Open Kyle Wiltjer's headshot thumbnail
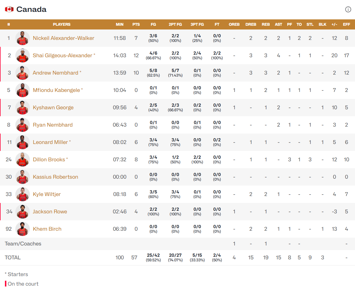The image size is (355, 292). click(23, 194)
